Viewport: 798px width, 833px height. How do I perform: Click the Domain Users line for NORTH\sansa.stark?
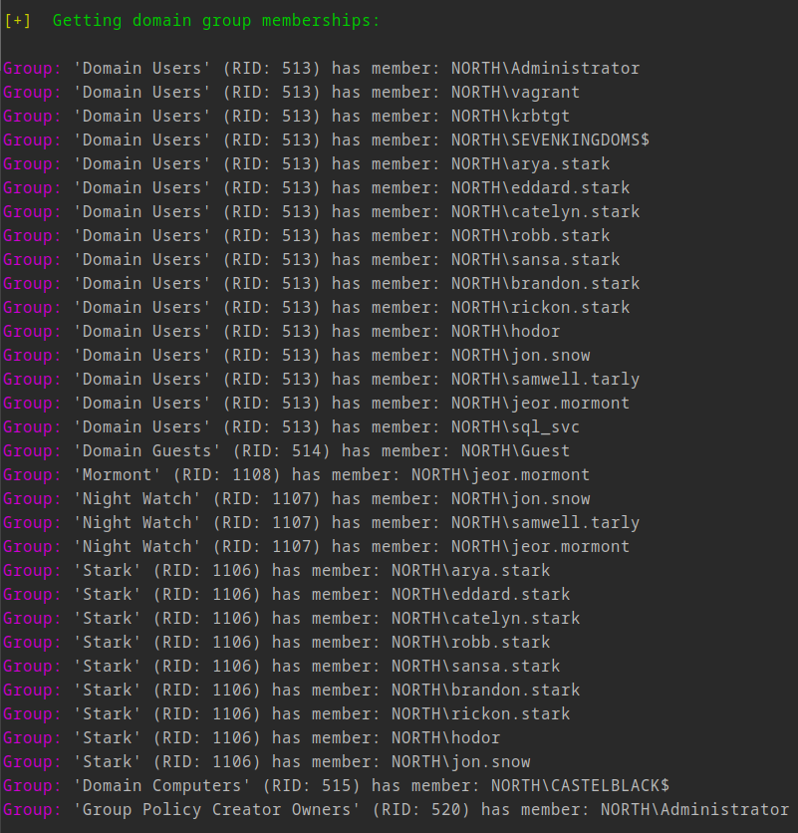(x=312, y=260)
